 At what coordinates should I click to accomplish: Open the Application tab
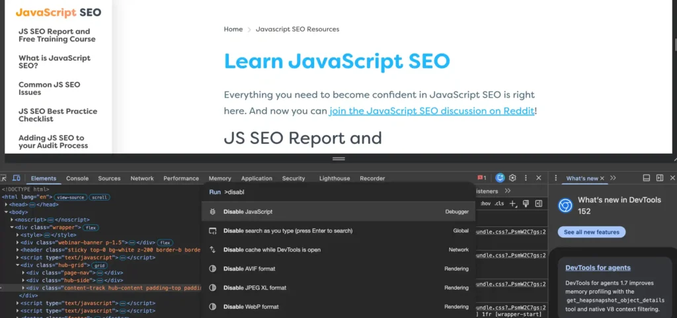(x=257, y=178)
